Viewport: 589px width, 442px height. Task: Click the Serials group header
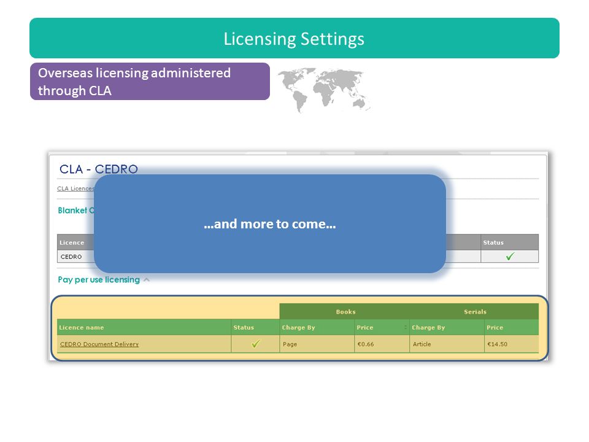pyautogui.click(x=475, y=312)
